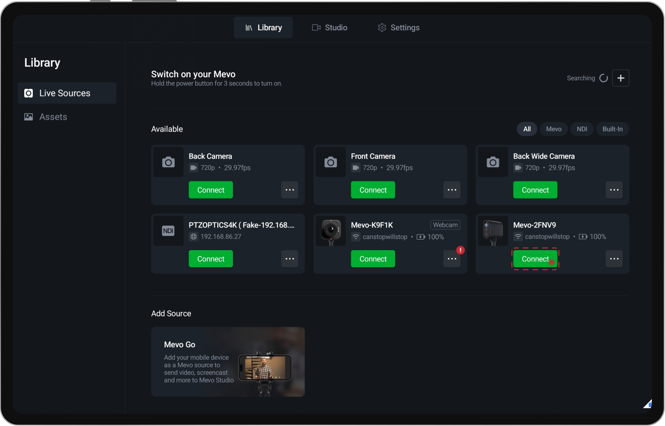Connect the Mevo-2FNV9 camera
The height and width of the screenshot is (426, 665).
(x=535, y=259)
